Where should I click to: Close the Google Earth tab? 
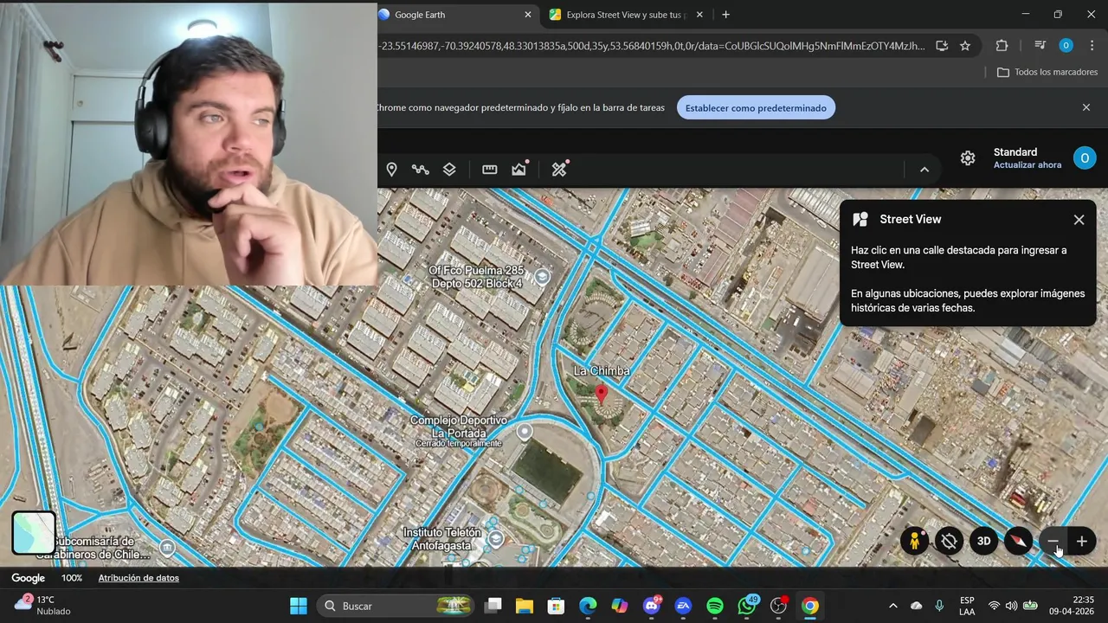coord(528,15)
